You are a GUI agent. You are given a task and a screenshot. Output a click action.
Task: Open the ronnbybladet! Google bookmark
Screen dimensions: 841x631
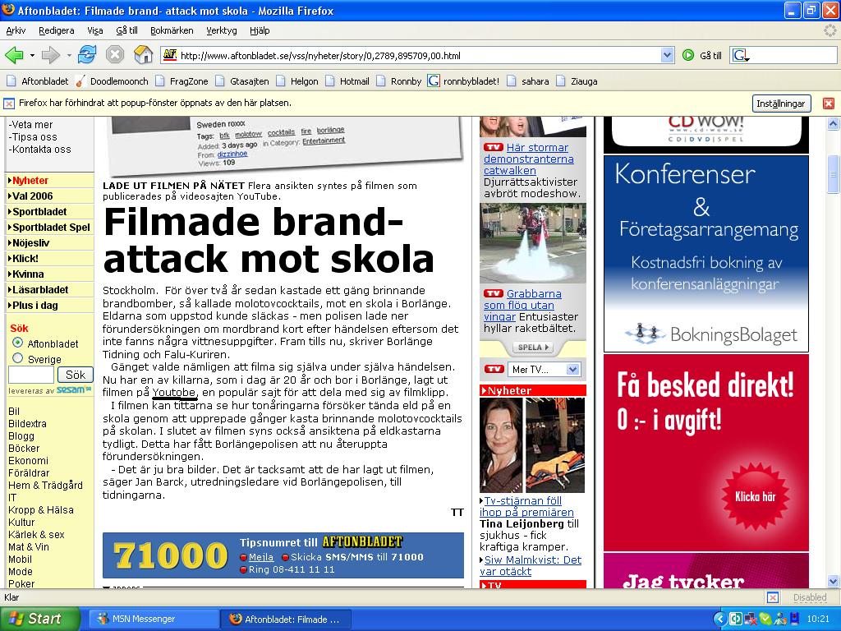pyautogui.click(x=463, y=81)
